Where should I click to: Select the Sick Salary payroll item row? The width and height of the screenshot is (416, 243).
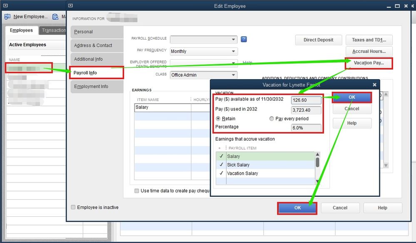pos(265,165)
